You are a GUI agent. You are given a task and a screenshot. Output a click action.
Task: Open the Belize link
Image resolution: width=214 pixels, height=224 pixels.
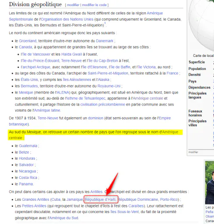click(24, 152)
